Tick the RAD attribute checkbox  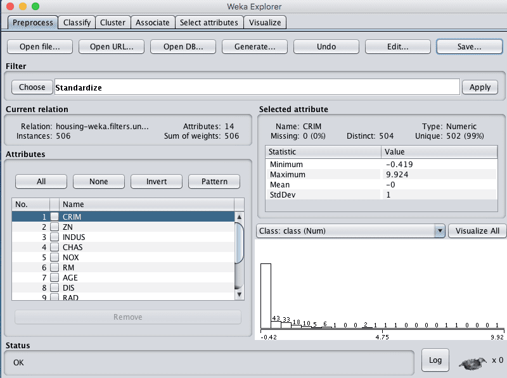coord(55,297)
